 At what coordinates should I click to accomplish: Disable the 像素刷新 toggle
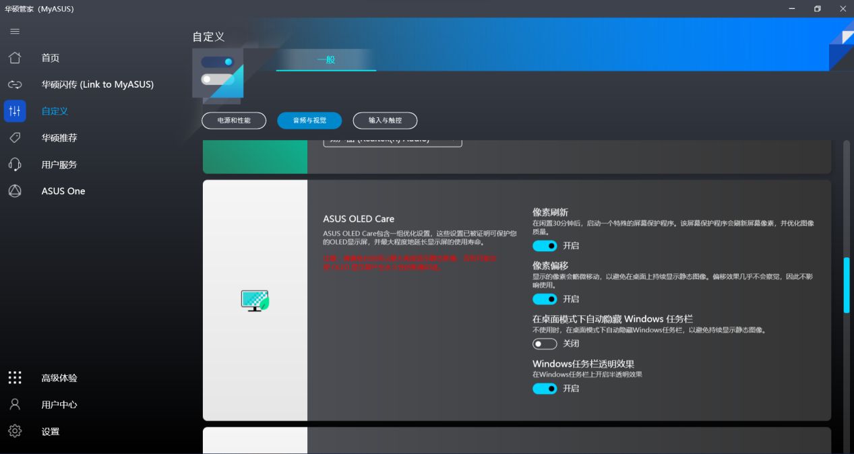(545, 246)
